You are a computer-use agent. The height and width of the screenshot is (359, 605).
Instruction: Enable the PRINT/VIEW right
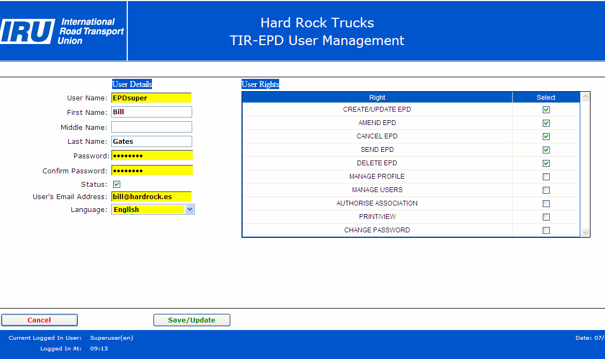pos(546,217)
